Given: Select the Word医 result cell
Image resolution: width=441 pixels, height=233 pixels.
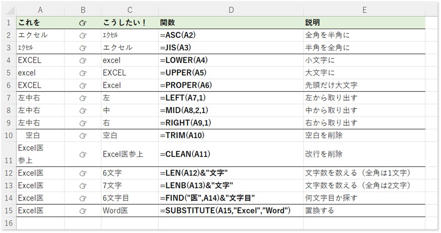Looking at the screenshot, I should 130,211.
